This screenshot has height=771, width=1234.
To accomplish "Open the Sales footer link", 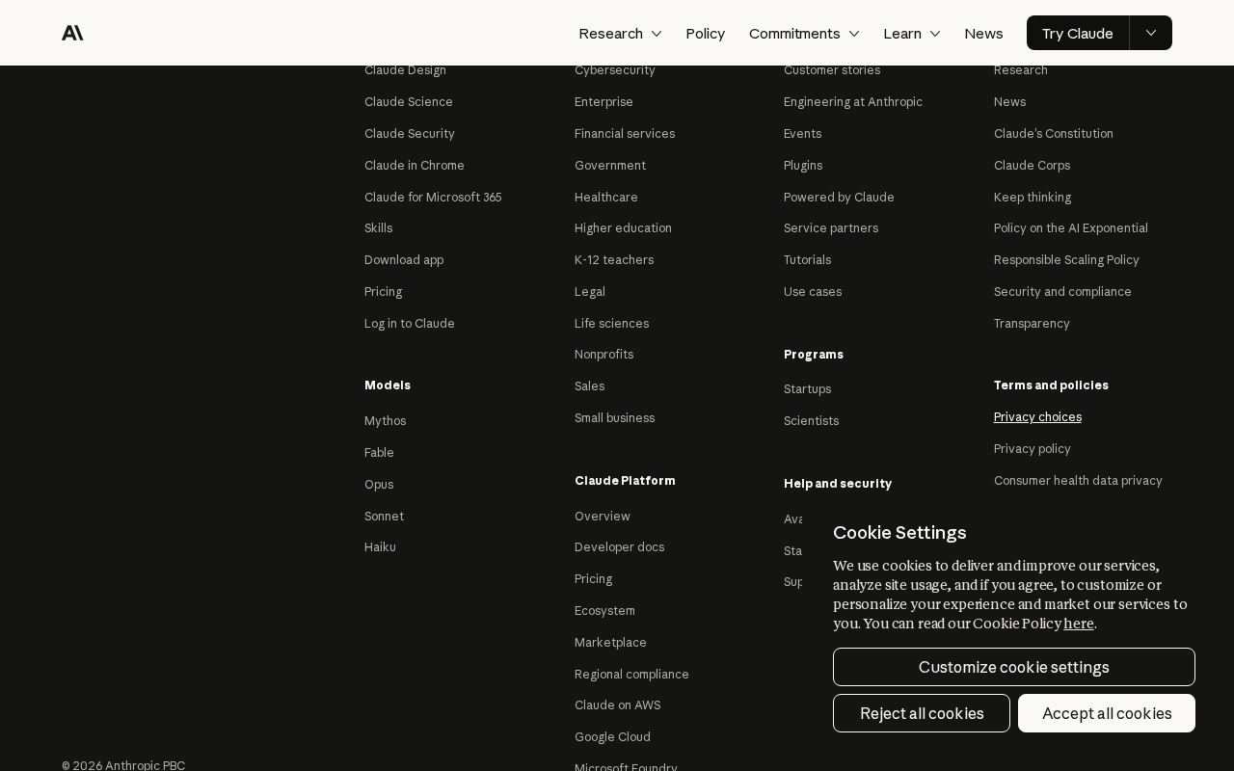I will [589, 385].
